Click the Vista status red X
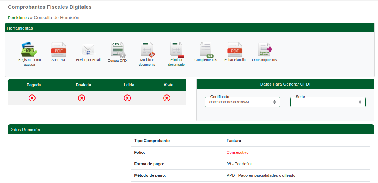The image size is (378, 183). point(167,98)
